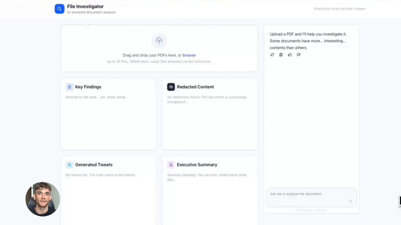Open the browse link to select PDFs
This screenshot has height=225, width=401.
point(189,55)
